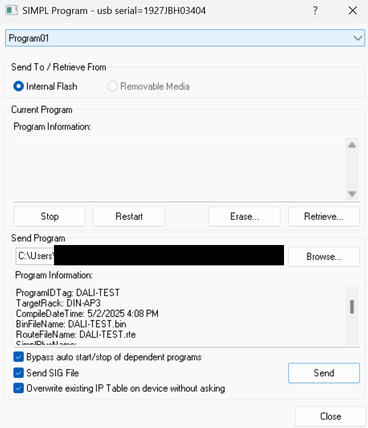Open the Program01 program slot combo box
The height and width of the screenshot is (428, 368).
tap(185, 38)
